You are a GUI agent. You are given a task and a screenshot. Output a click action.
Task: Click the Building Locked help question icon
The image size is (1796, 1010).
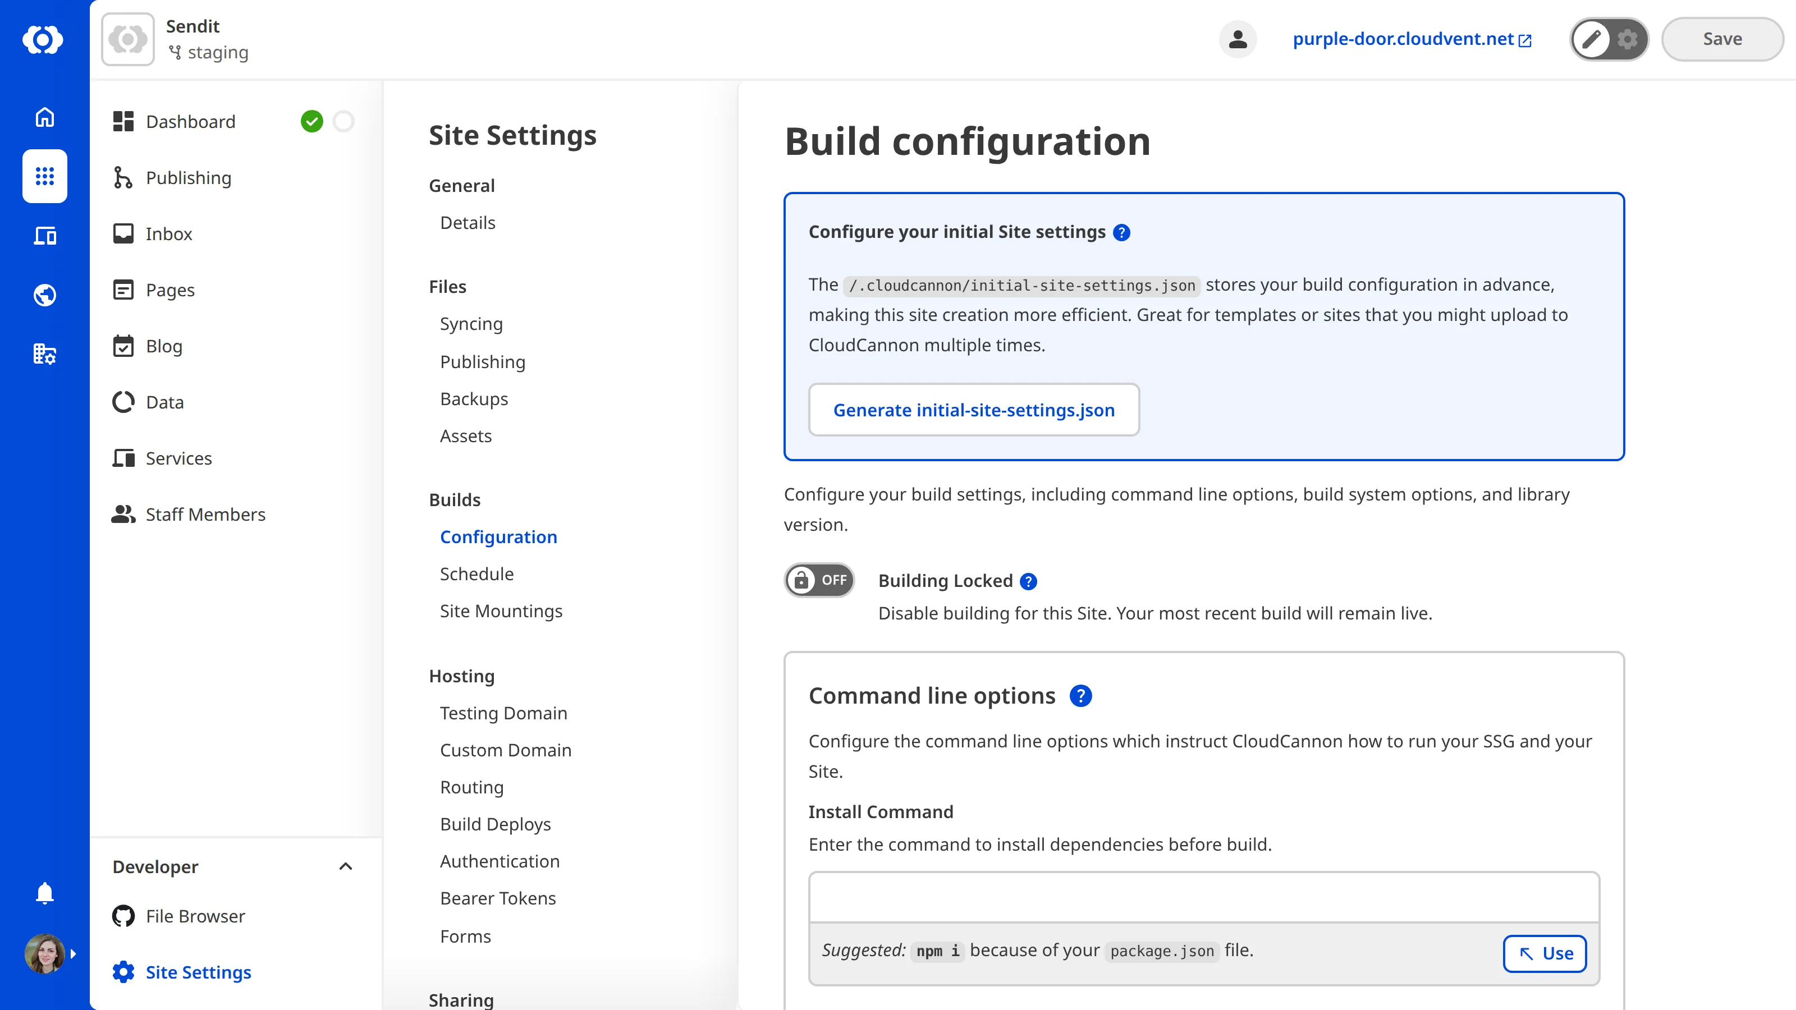1028,581
